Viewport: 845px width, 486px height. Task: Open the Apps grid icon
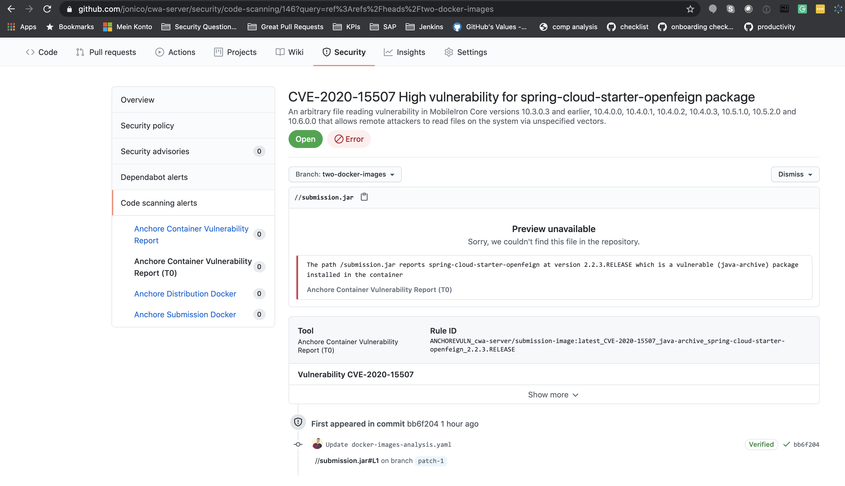[11, 27]
